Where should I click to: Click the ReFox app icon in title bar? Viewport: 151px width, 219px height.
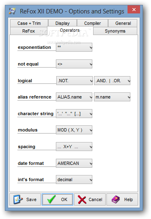point(12,11)
